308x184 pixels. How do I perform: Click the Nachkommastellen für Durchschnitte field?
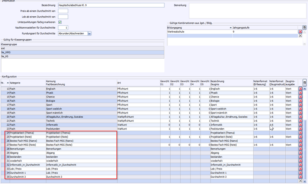[63, 28]
